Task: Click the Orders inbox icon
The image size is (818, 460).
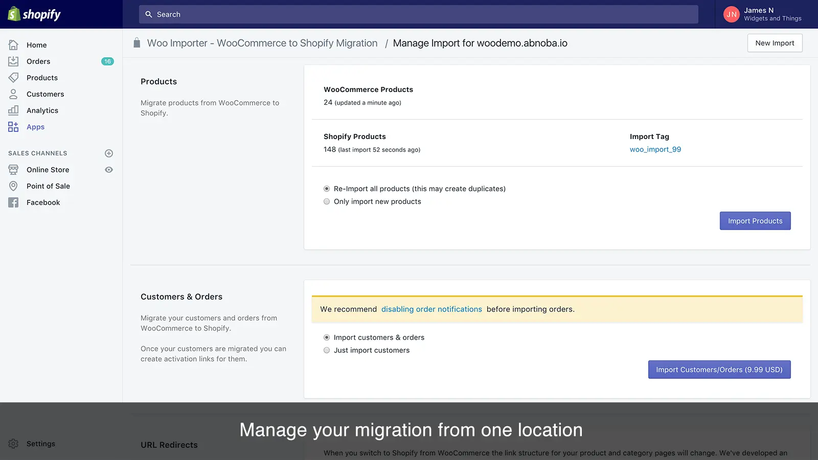Action: (x=13, y=61)
